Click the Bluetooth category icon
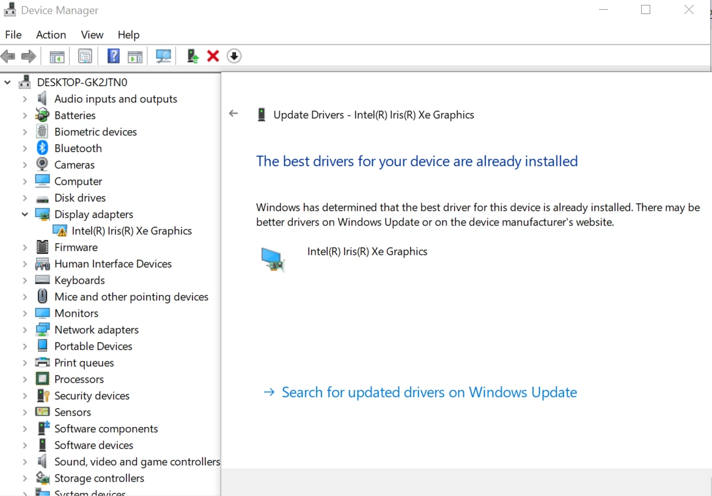 [42, 148]
